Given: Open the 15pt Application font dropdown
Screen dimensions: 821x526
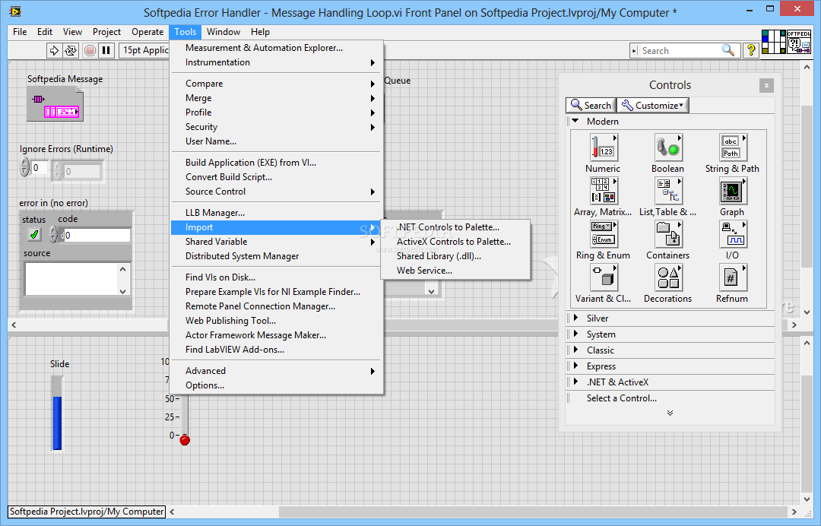Looking at the screenshot, I should 145,50.
